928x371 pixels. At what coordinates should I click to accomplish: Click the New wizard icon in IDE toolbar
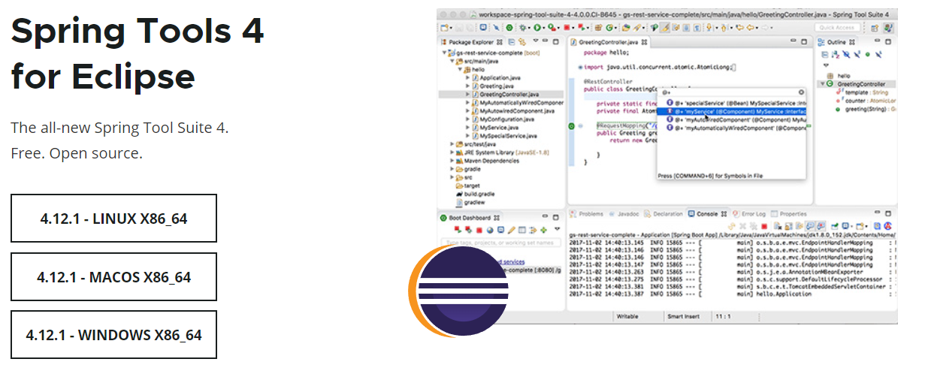(443, 28)
